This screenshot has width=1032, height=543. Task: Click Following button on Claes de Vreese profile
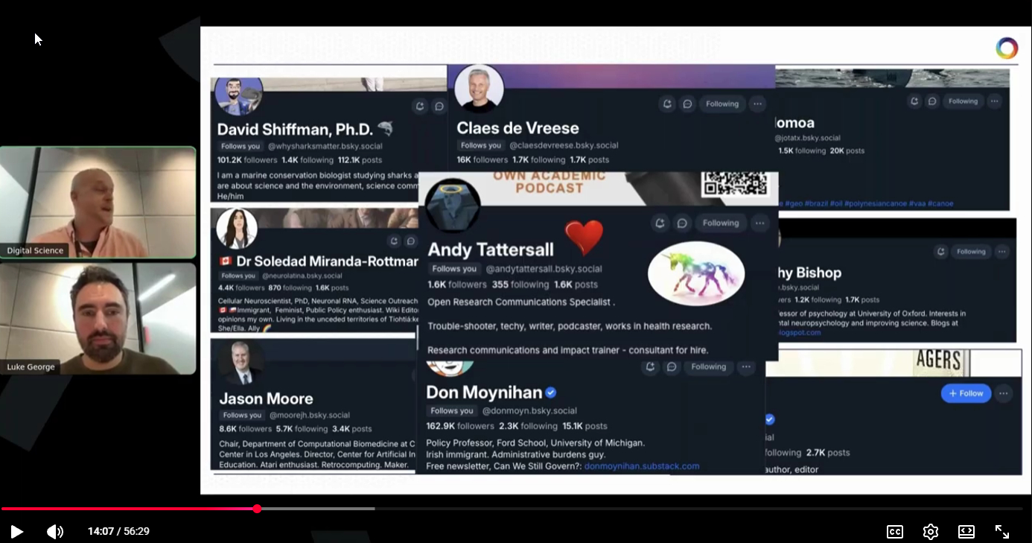[x=722, y=104]
